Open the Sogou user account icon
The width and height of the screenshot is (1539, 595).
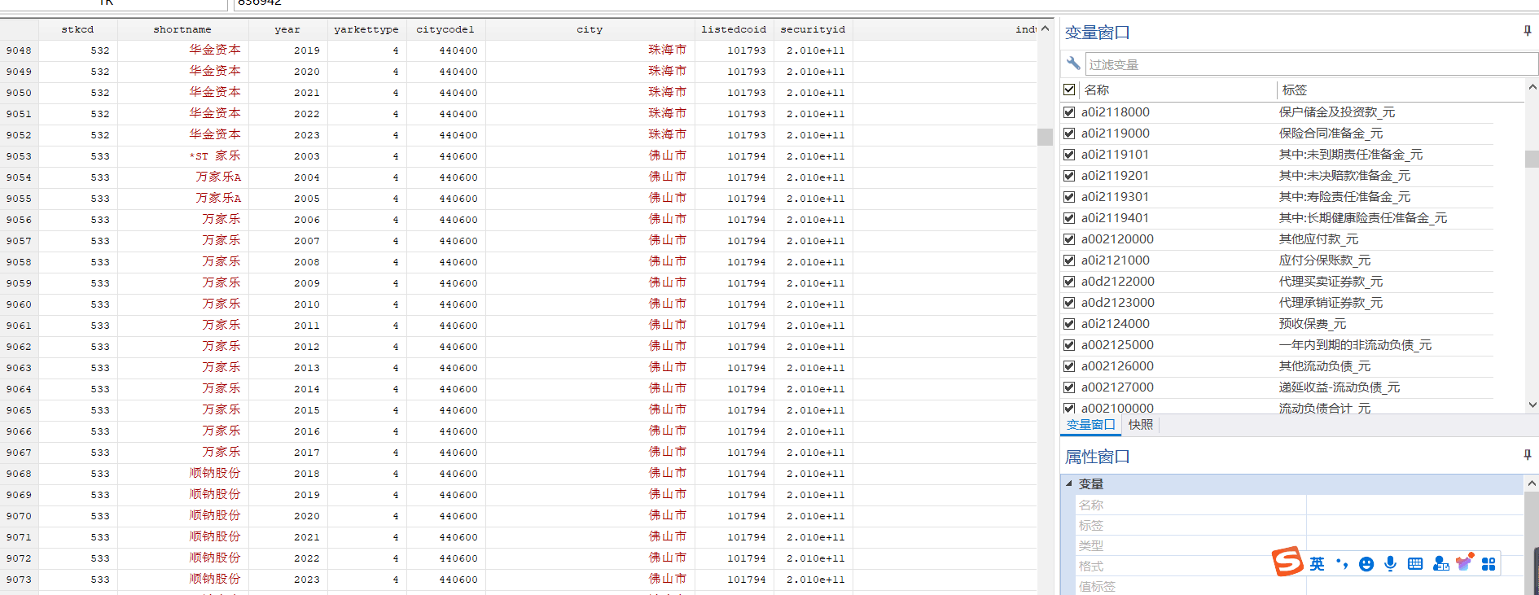click(x=1440, y=564)
